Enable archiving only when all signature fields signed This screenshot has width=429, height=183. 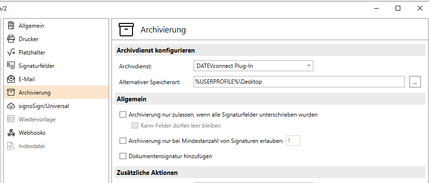123,115
